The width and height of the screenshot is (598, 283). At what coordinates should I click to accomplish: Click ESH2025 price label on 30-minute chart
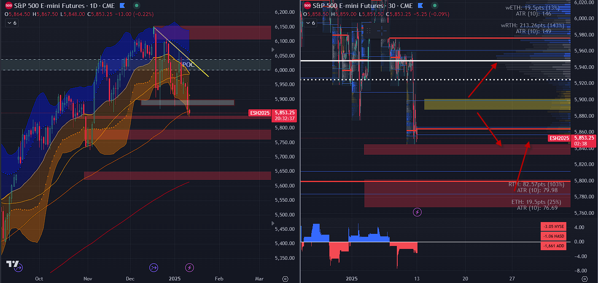[559, 138]
